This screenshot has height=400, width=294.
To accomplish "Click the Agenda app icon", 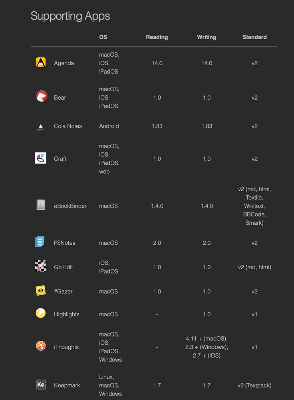I will 41,63.
